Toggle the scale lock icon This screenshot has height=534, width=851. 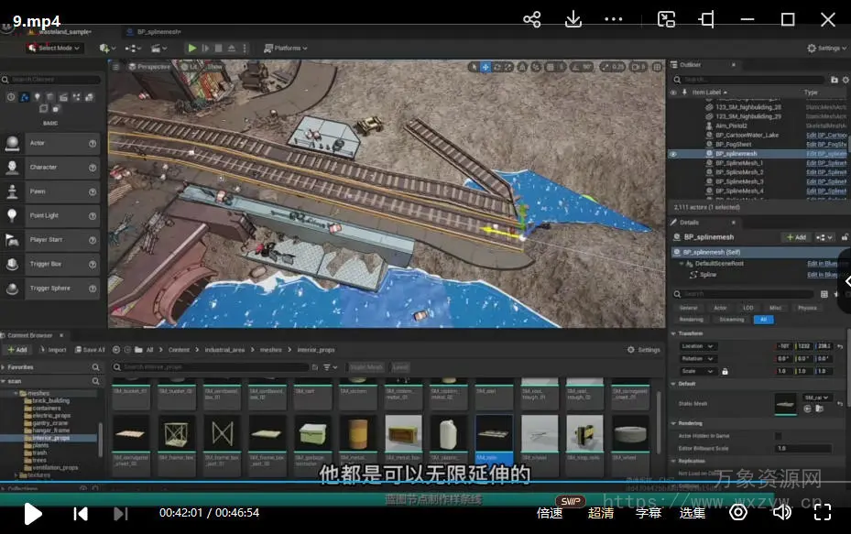coord(726,371)
